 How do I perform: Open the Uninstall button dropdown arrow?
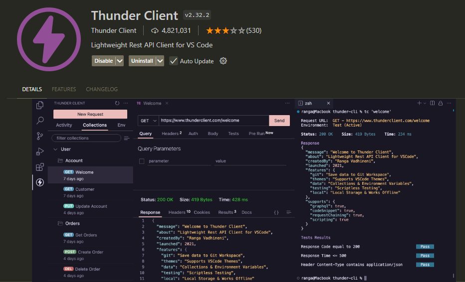160,61
